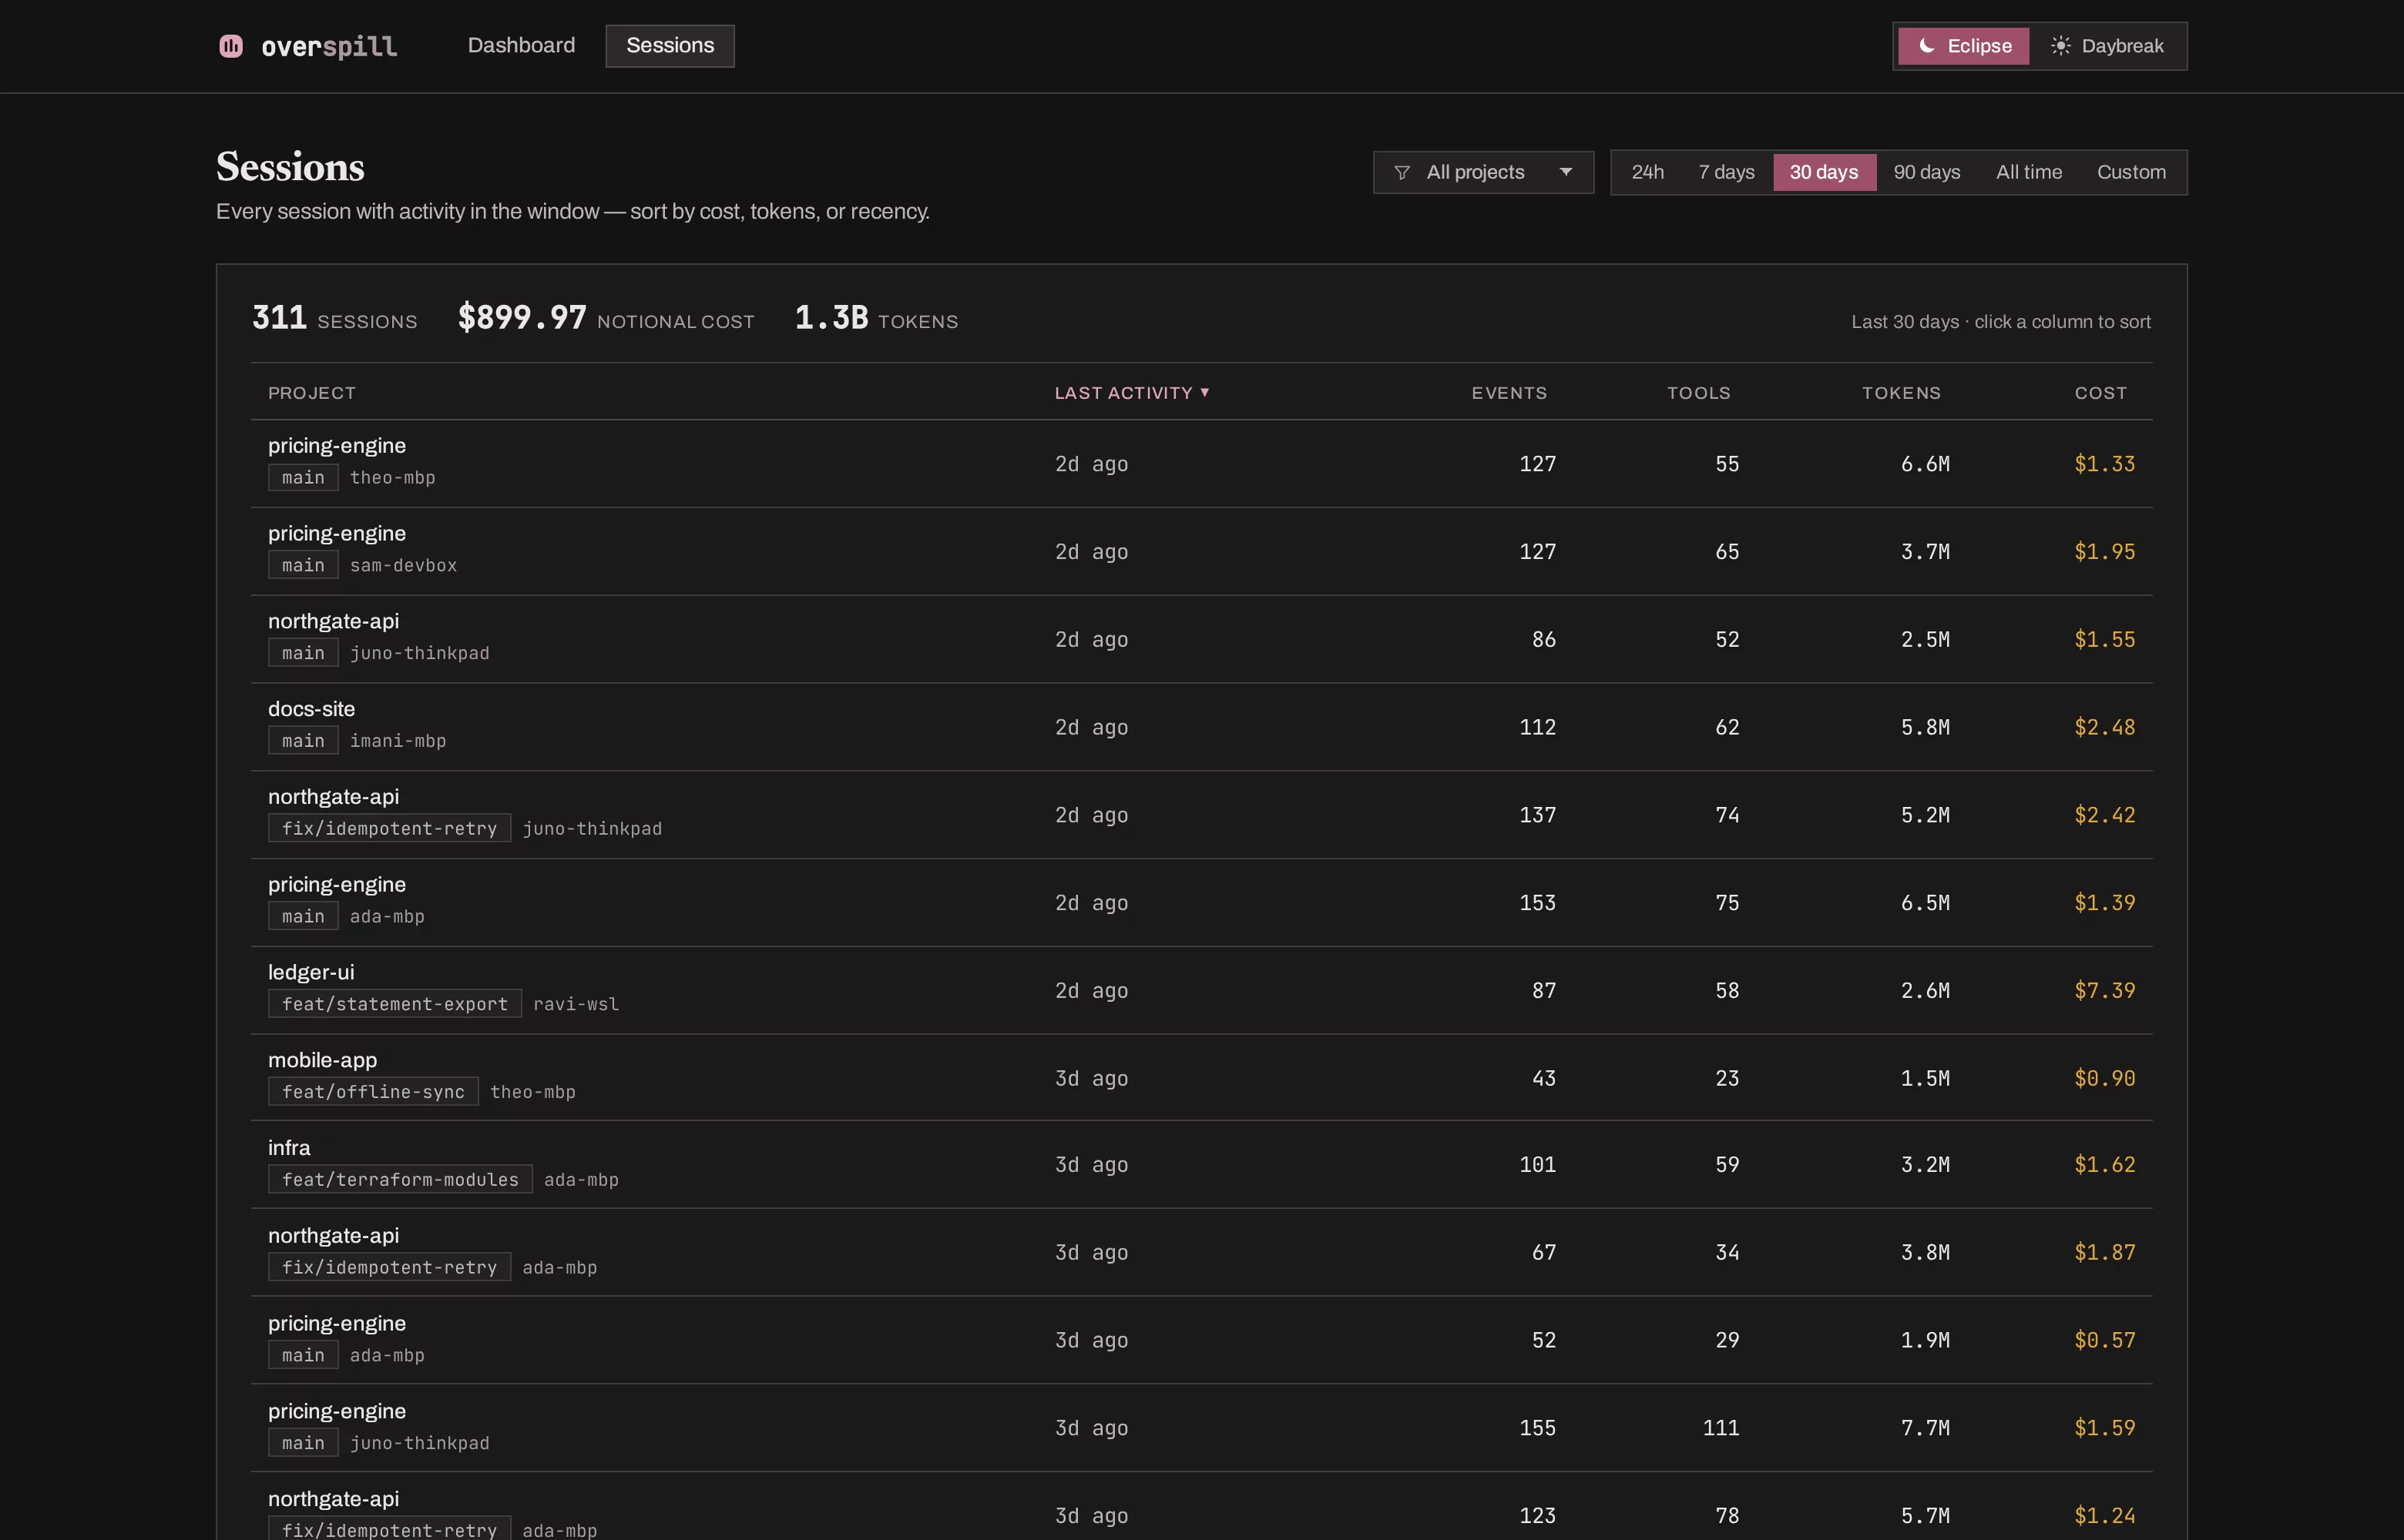
Task: Sort by the Tokens column header
Action: [x=1901, y=393]
